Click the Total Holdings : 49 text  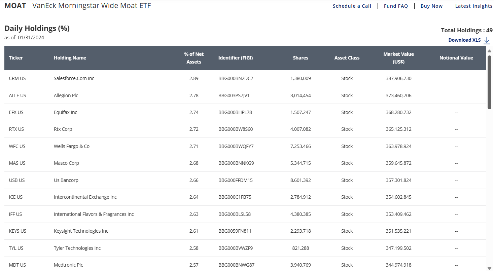tap(467, 30)
